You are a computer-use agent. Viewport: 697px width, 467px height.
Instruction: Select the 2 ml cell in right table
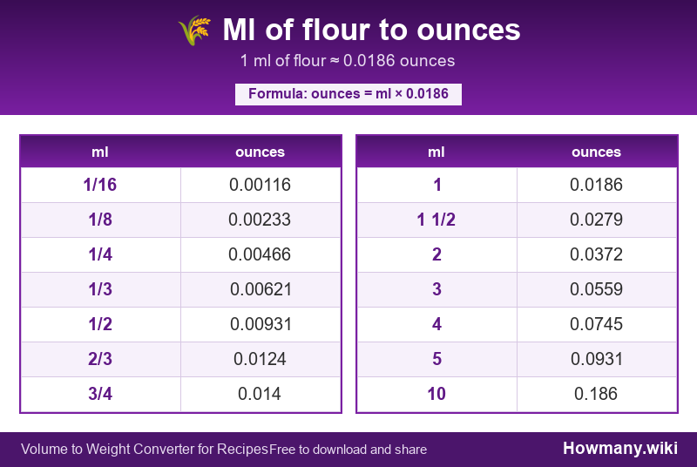tap(437, 254)
